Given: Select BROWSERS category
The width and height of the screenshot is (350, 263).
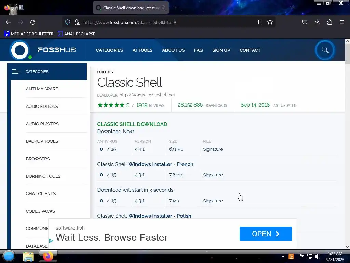Looking at the screenshot, I should click(x=38, y=159).
